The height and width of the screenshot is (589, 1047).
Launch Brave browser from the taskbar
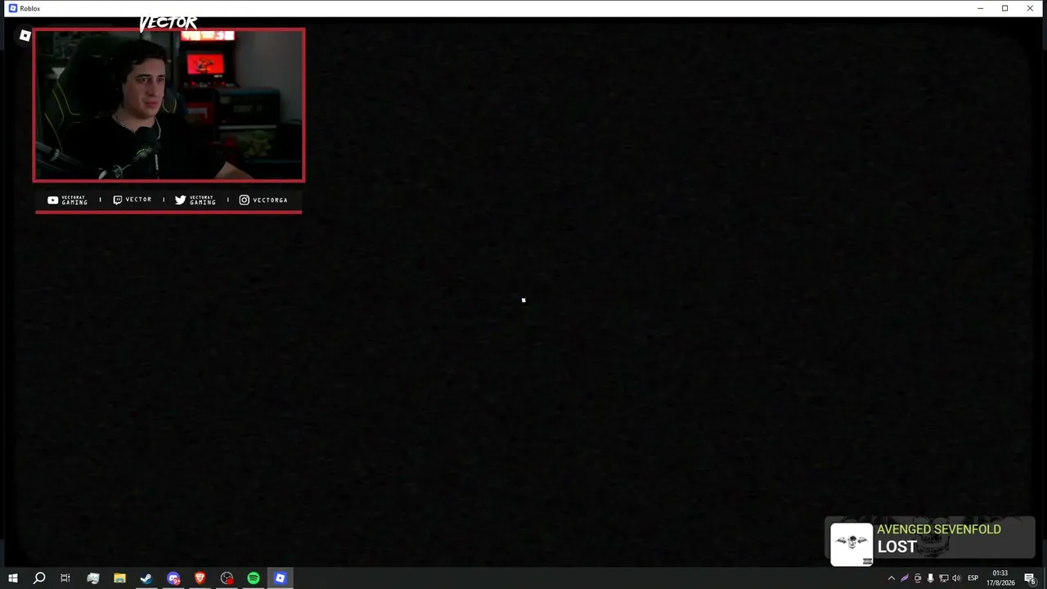click(200, 578)
